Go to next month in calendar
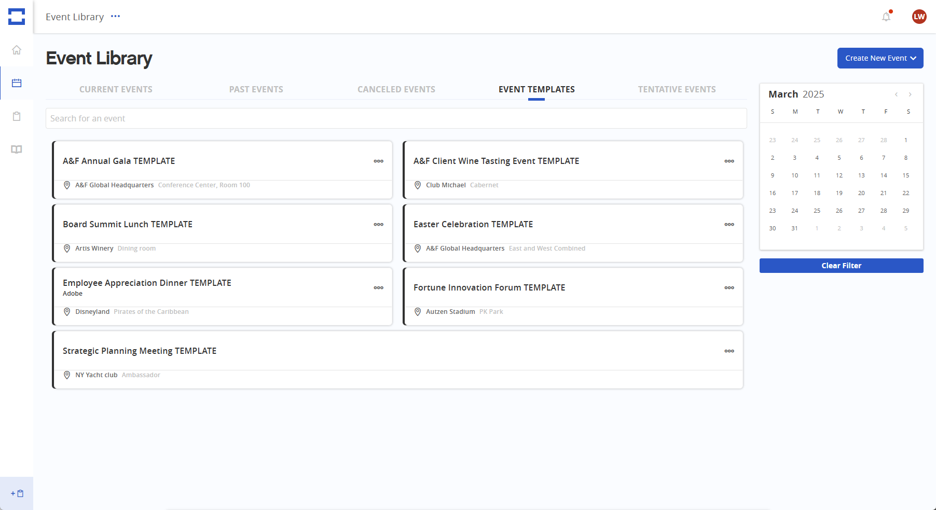The image size is (936, 510). [x=910, y=94]
